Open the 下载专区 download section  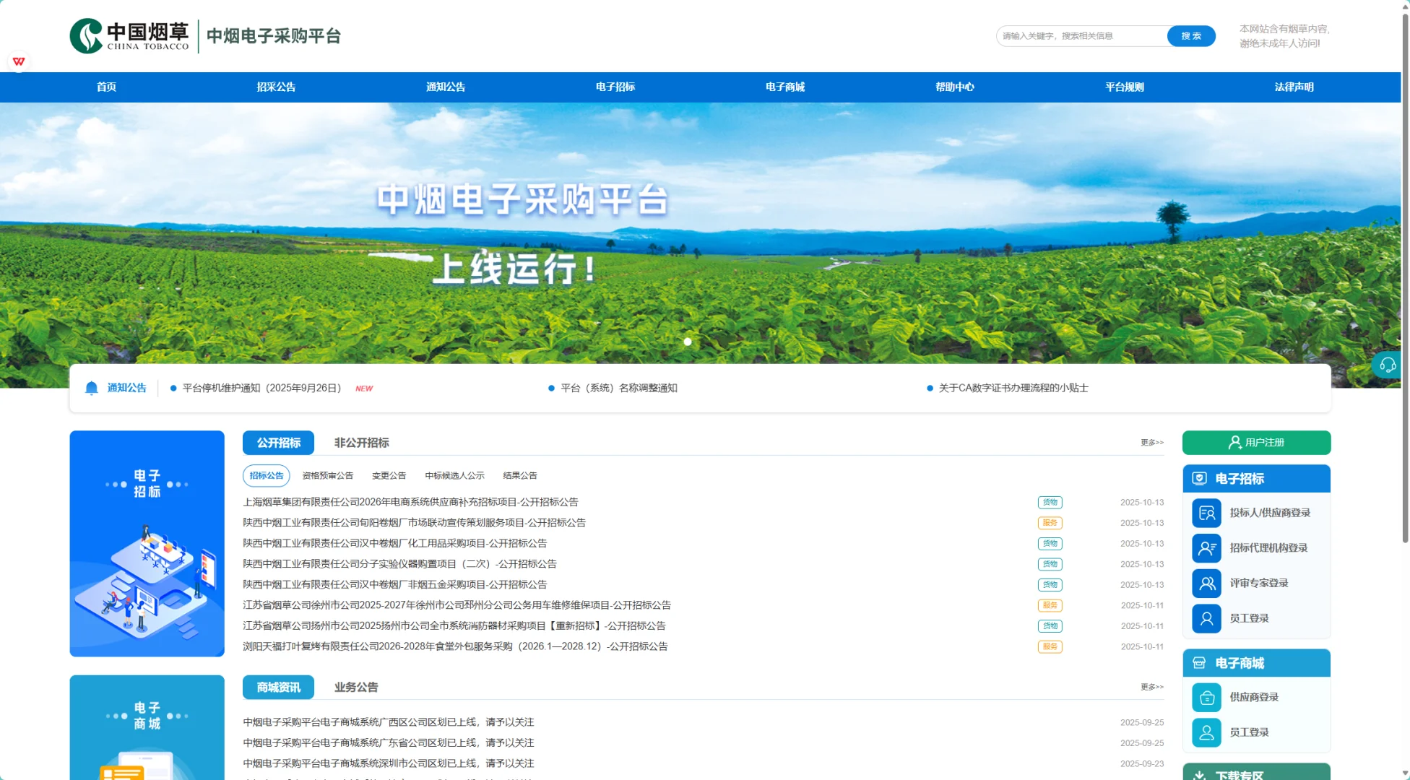pyautogui.click(x=1257, y=773)
